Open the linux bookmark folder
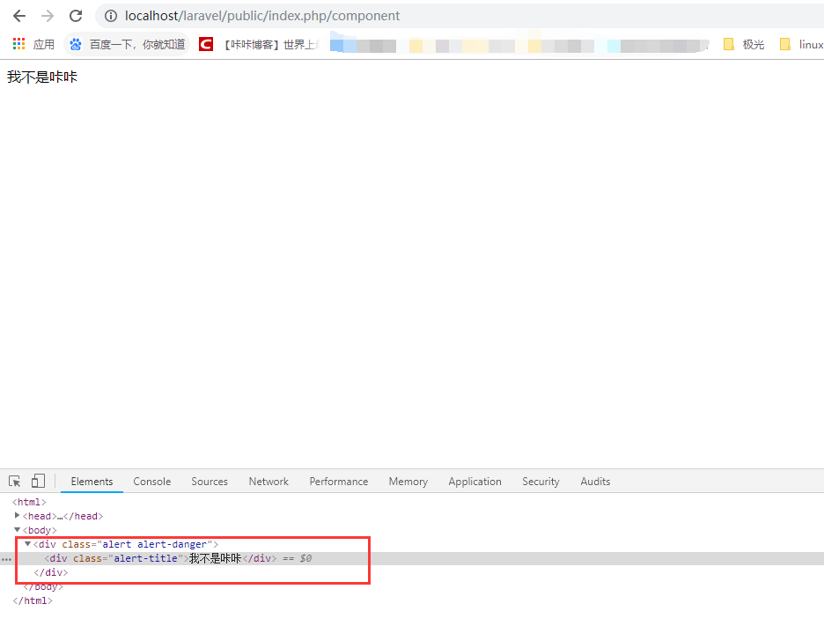 pos(801,44)
